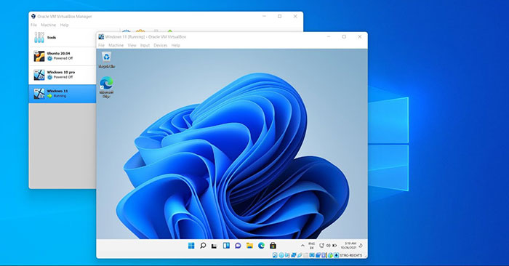Viewport: 509px width, 266px height.
Task: Click the mouse integration indicator in VM status bar
Action: (x=330, y=255)
